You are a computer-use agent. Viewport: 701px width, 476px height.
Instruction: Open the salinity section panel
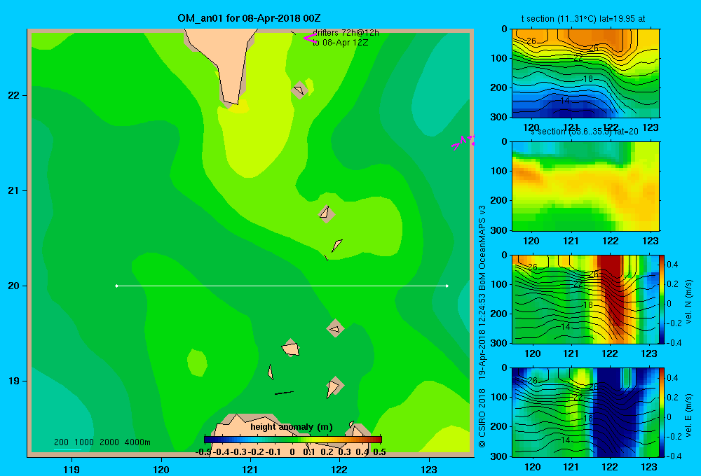[x=585, y=186]
